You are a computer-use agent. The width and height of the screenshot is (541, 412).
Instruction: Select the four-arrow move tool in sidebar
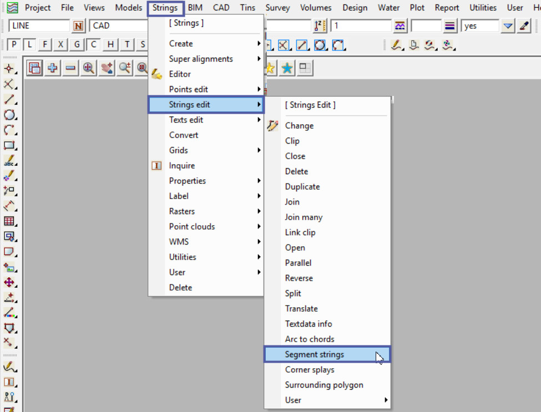9,282
